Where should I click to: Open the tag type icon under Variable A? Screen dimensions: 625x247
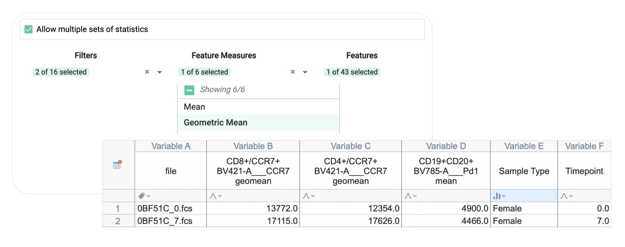pyautogui.click(x=144, y=196)
